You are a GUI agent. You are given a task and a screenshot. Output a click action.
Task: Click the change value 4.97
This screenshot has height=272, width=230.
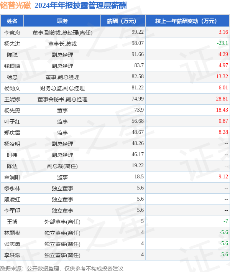223,65
